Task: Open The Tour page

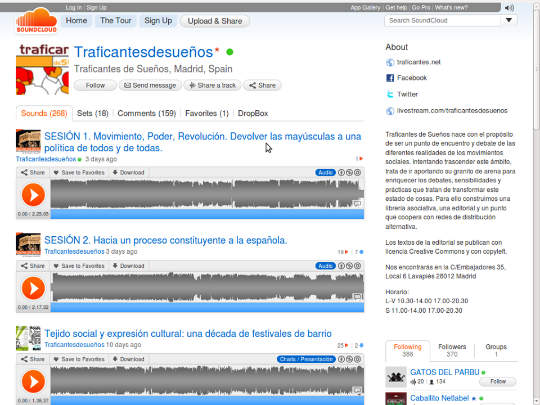Action: 116,21
